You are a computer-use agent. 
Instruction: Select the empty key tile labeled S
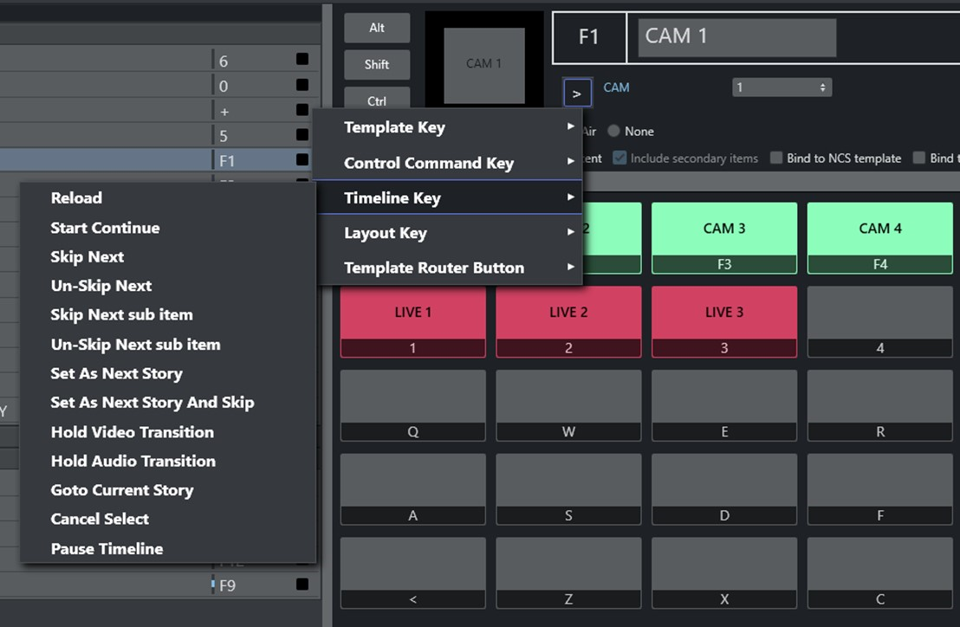(568, 480)
